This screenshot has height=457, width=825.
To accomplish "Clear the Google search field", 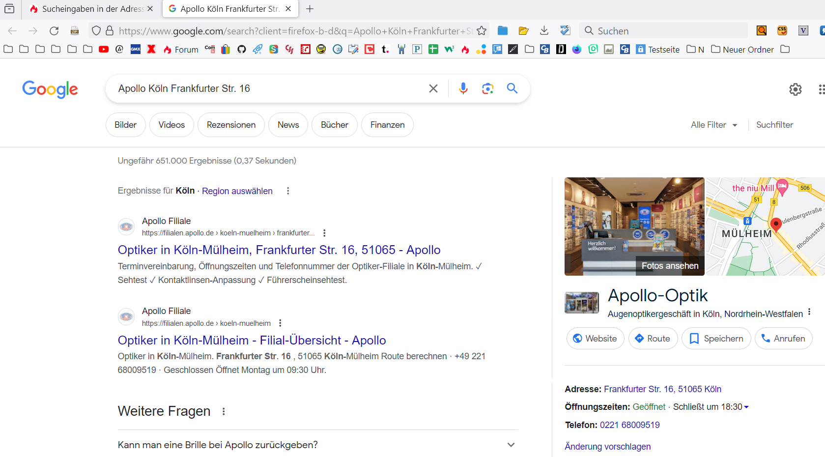I will [433, 88].
